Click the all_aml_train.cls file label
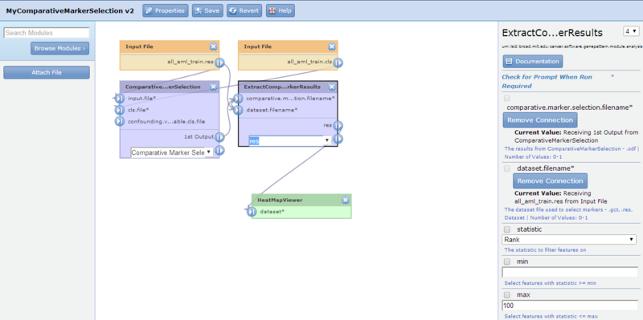This screenshot has width=643, height=320. pyautogui.click(x=309, y=63)
